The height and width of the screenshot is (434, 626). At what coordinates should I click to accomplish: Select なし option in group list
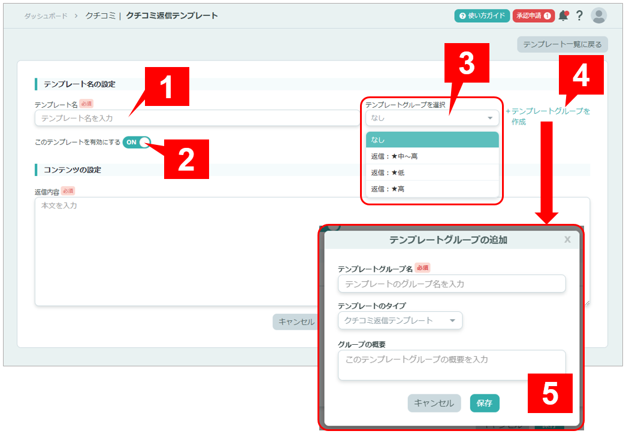click(x=432, y=139)
